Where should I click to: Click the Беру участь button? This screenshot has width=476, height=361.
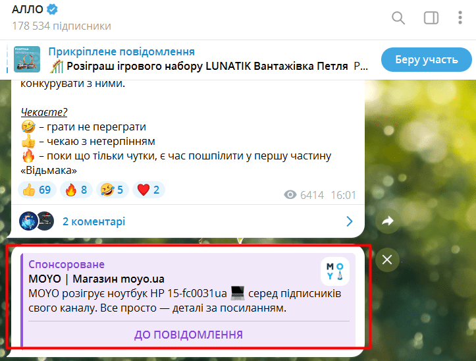427,59
